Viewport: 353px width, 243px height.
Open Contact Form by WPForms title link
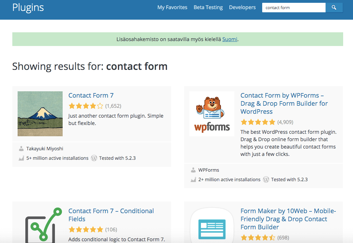(x=284, y=103)
